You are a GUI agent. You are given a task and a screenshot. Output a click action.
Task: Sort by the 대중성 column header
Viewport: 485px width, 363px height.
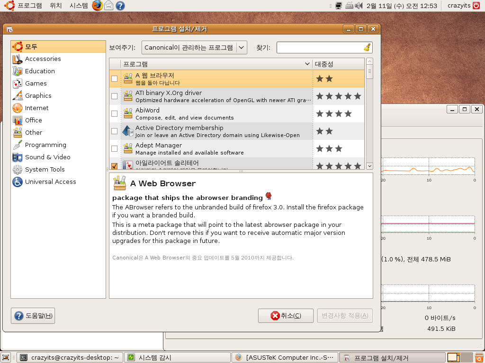pos(338,64)
